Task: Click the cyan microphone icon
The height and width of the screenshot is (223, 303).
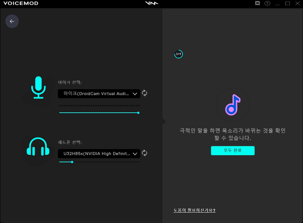Action: point(38,87)
